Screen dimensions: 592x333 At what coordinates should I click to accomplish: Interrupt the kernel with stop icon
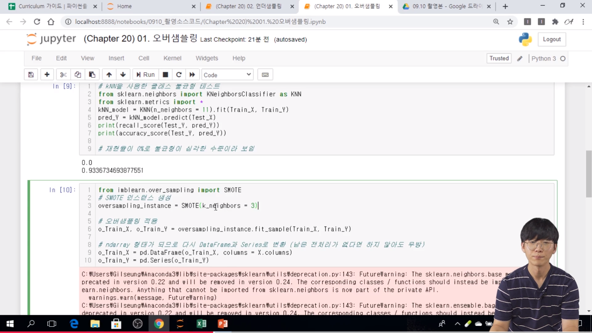(165, 75)
